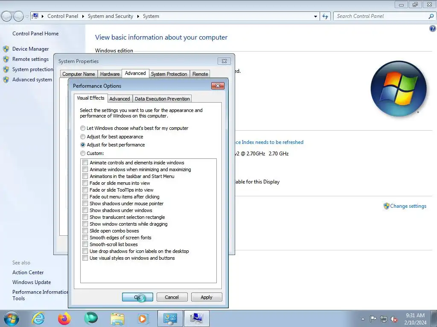Image resolution: width=437 pixels, height=327 pixels.
Task: Open the Start menu orb
Action: [12, 318]
